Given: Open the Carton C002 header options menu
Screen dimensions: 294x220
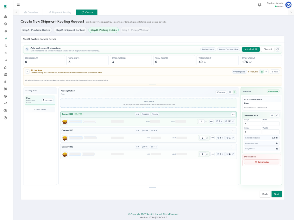Looking at the screenshot, I should (x=233, y=131).
